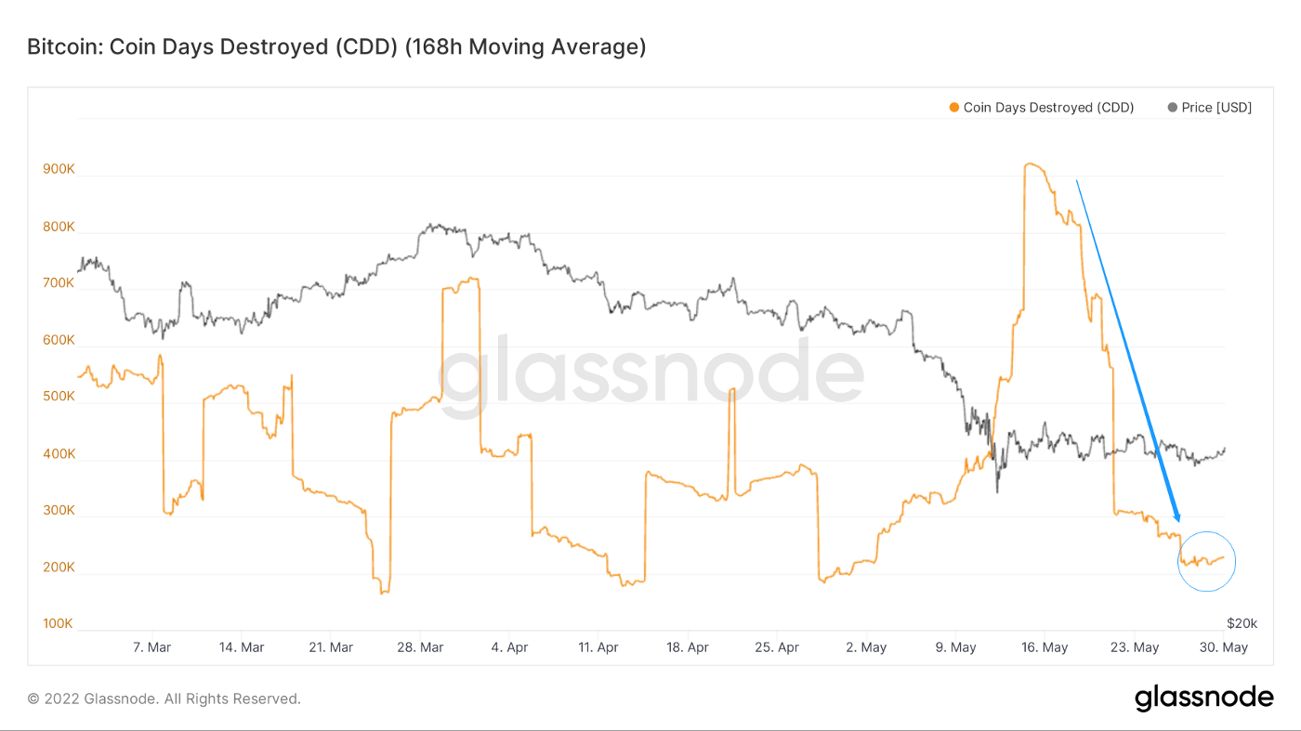Click the blue arrow's arrowhead tip
The width and height of the screenshot is (1301, 731).
coord(1178,521)
